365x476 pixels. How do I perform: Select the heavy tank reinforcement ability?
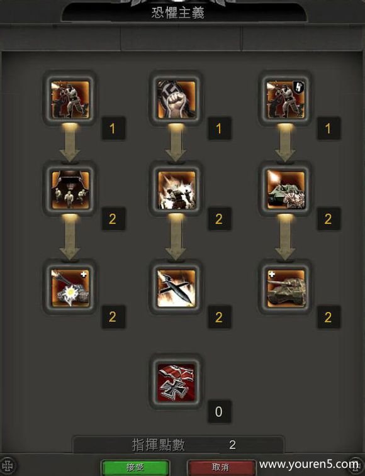tap(285, 288)
